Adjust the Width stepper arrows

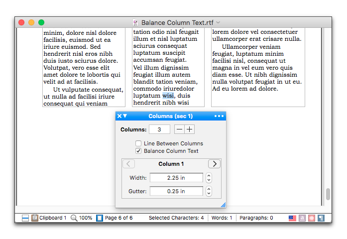point(209,178)
